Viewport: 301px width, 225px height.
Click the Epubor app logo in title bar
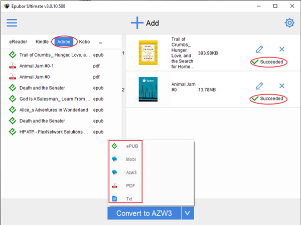(x=7, y=6)
